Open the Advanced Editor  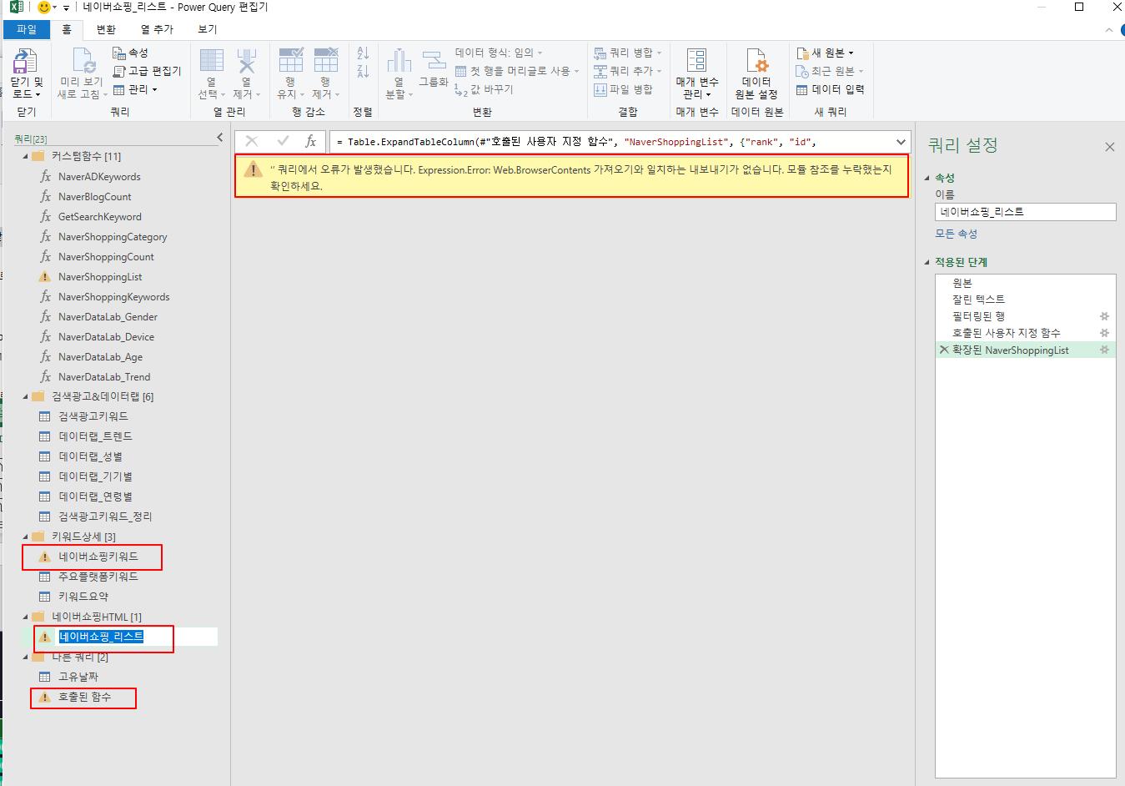coord(148,71)
